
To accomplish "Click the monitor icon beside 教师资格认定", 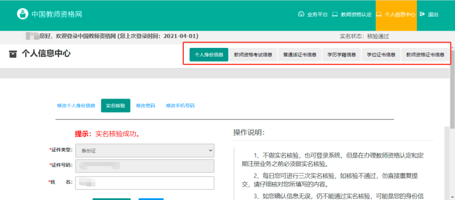I will pyautogui.click(x=335, y=14).
